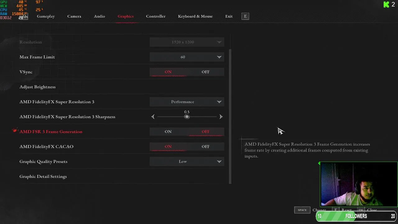Viewport: 398px width, 224px height.
Task: Open Graphic Detail Settings
Action: click(x=43, y=176)
